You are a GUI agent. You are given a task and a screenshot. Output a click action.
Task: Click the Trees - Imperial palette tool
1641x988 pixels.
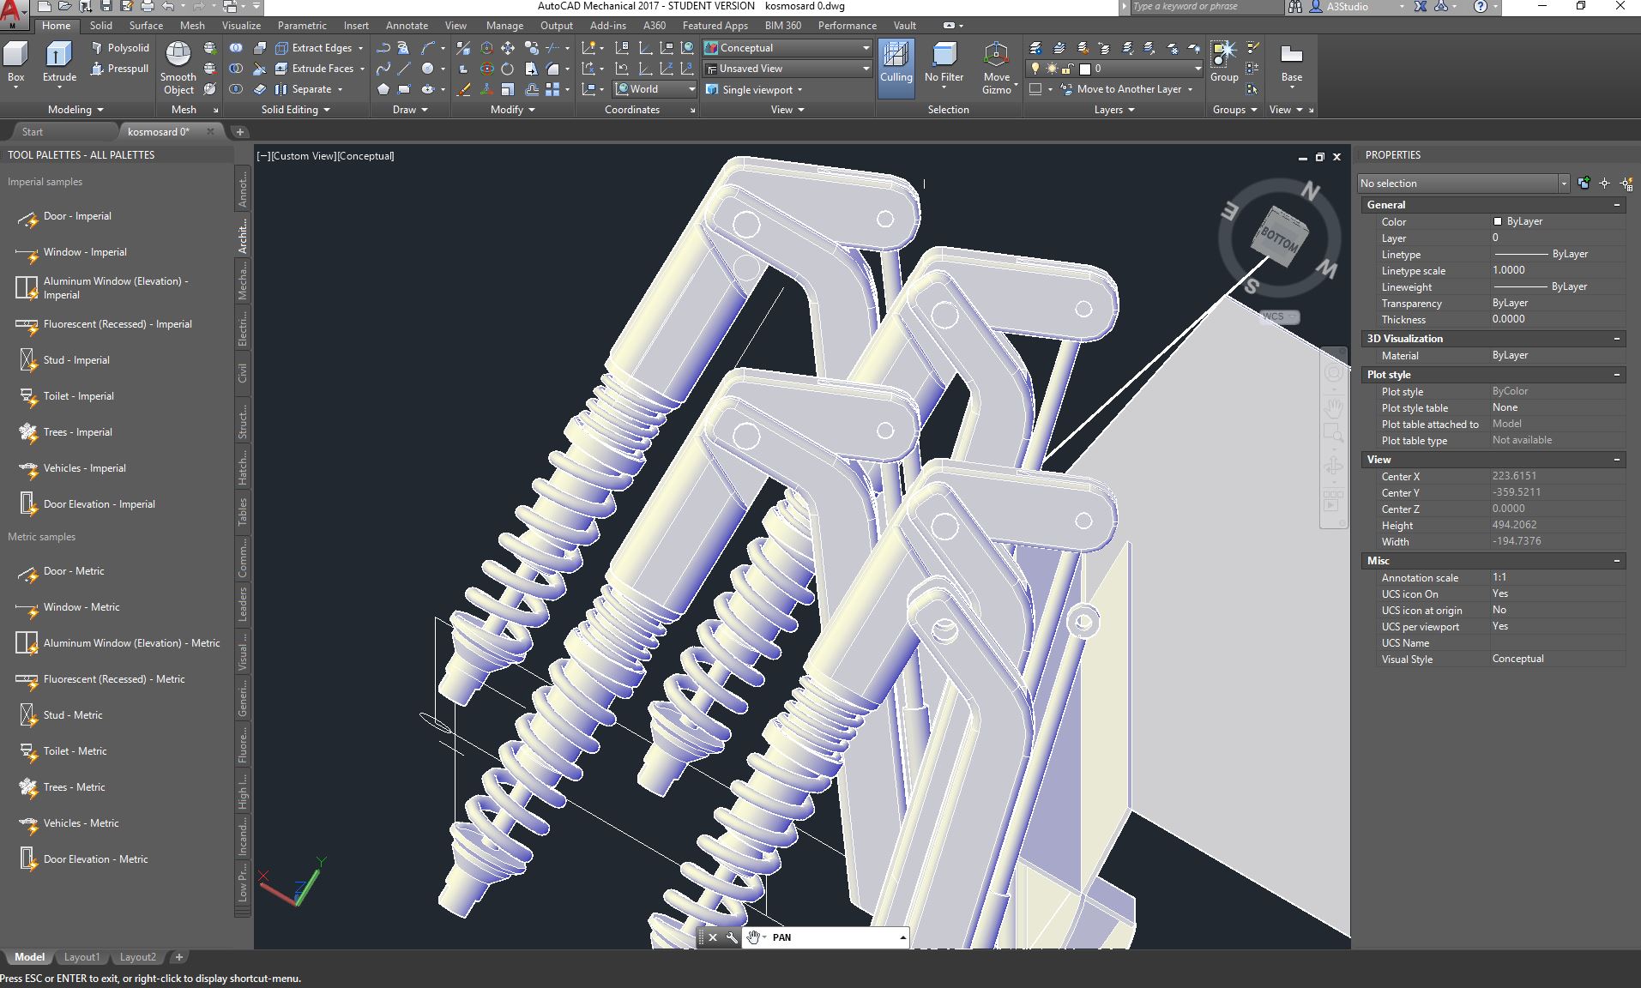pyautogui.click(x=64, y=432)
